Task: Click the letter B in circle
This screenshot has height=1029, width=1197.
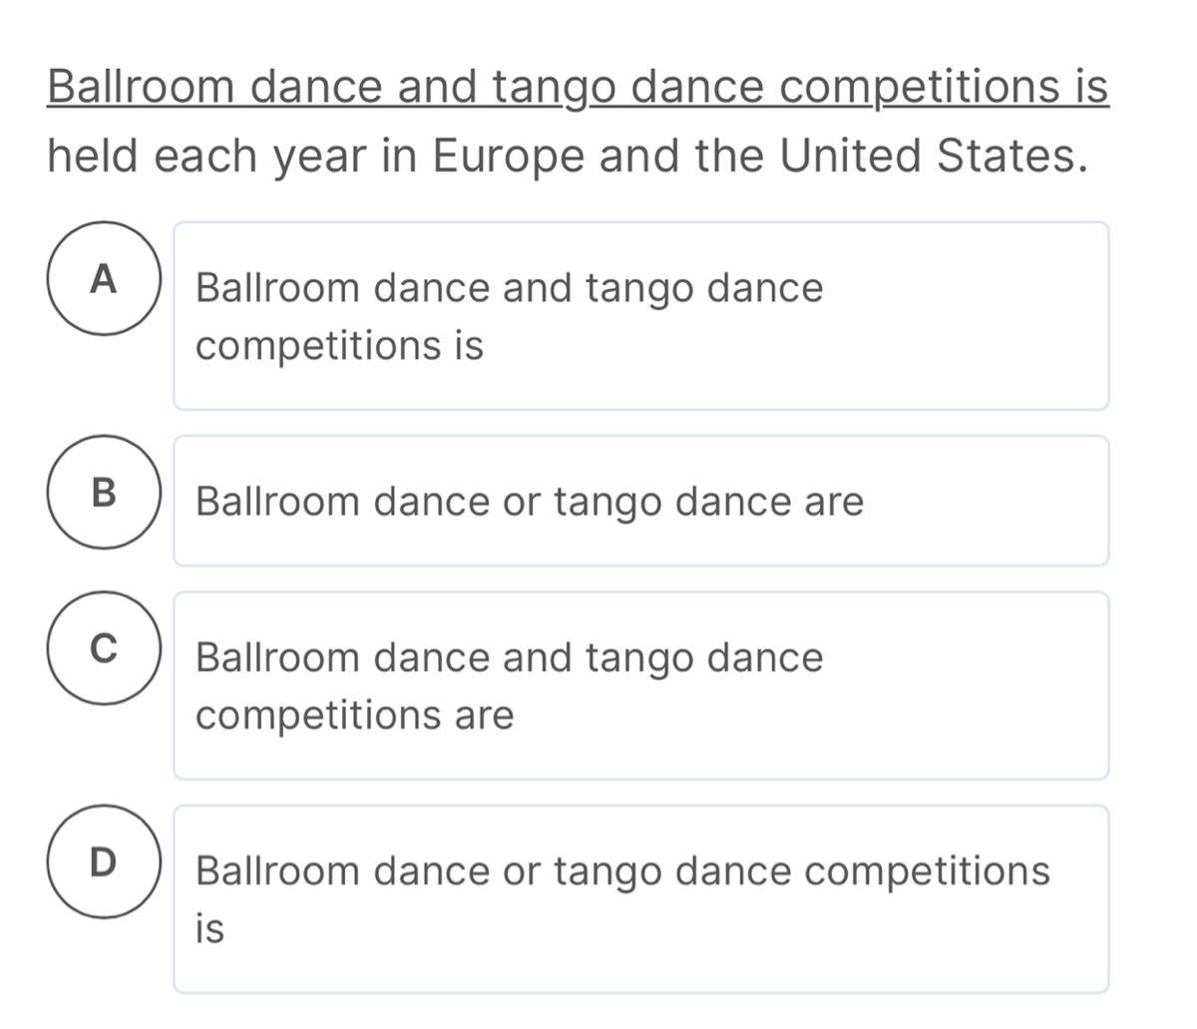Action: pos(103,493)
